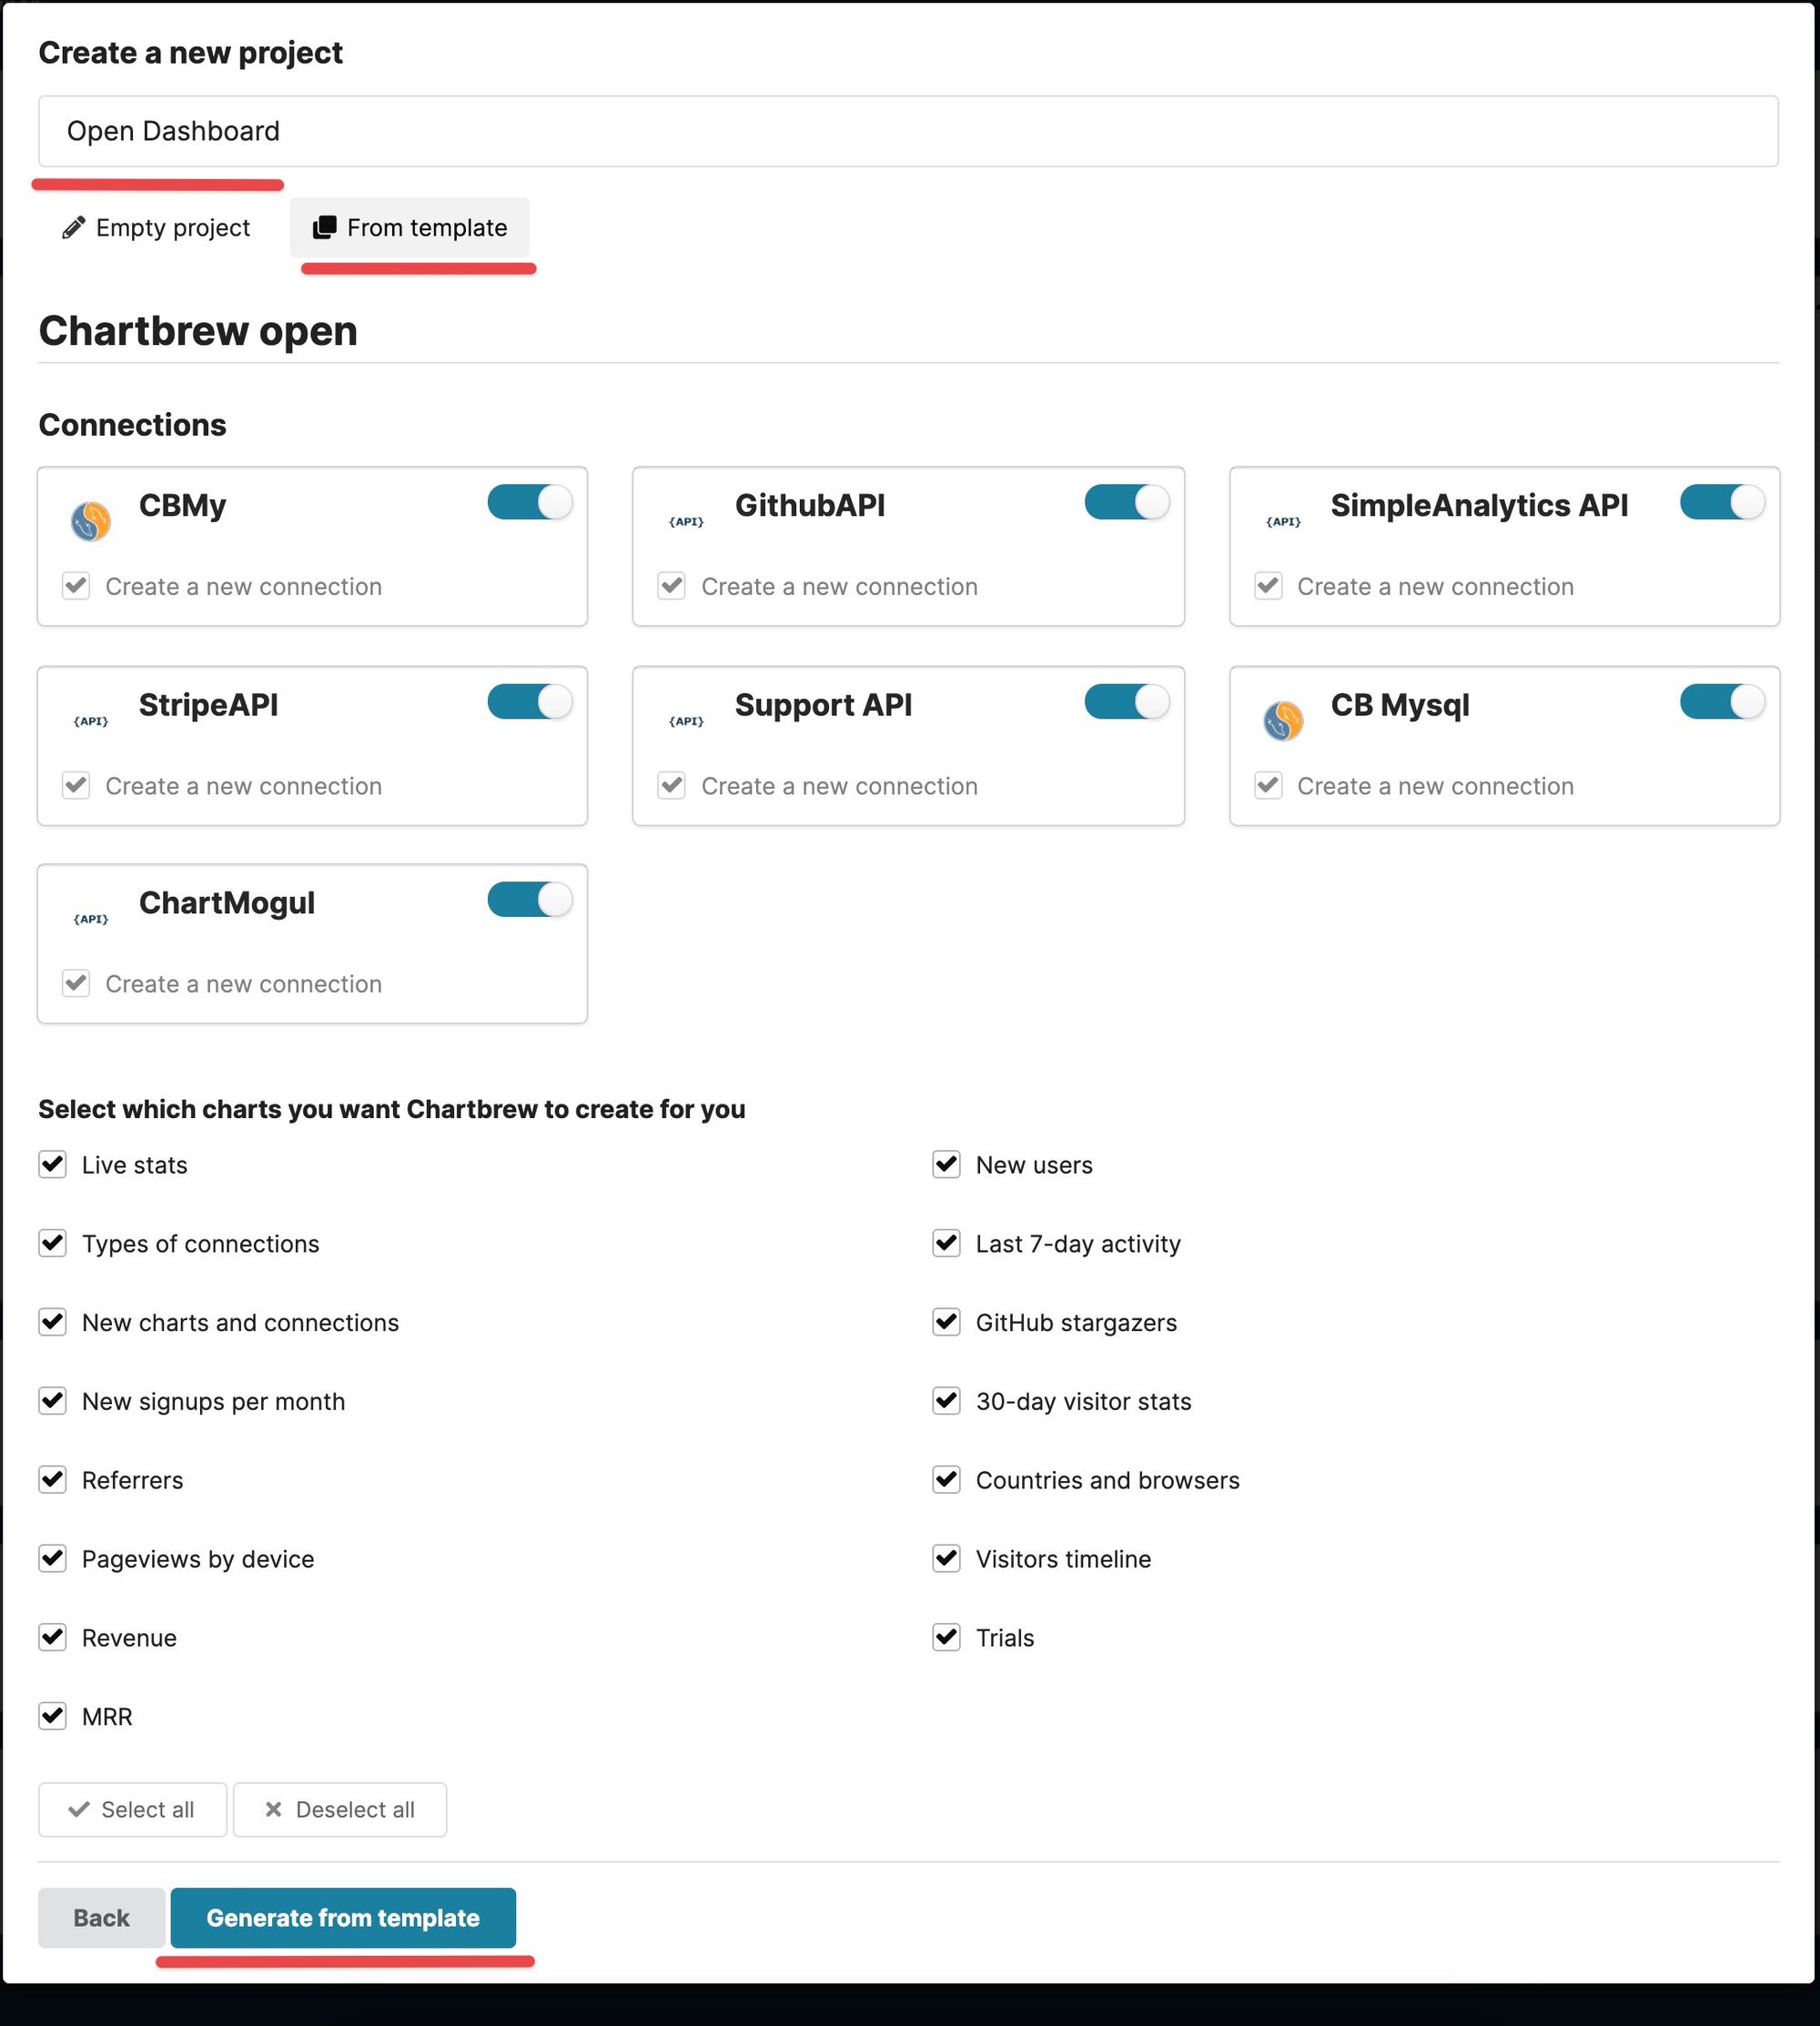The width and height of the screenshot is (1820, 2026).
Task: Click the Open Dashboard project name field
Action: [908, 132]
